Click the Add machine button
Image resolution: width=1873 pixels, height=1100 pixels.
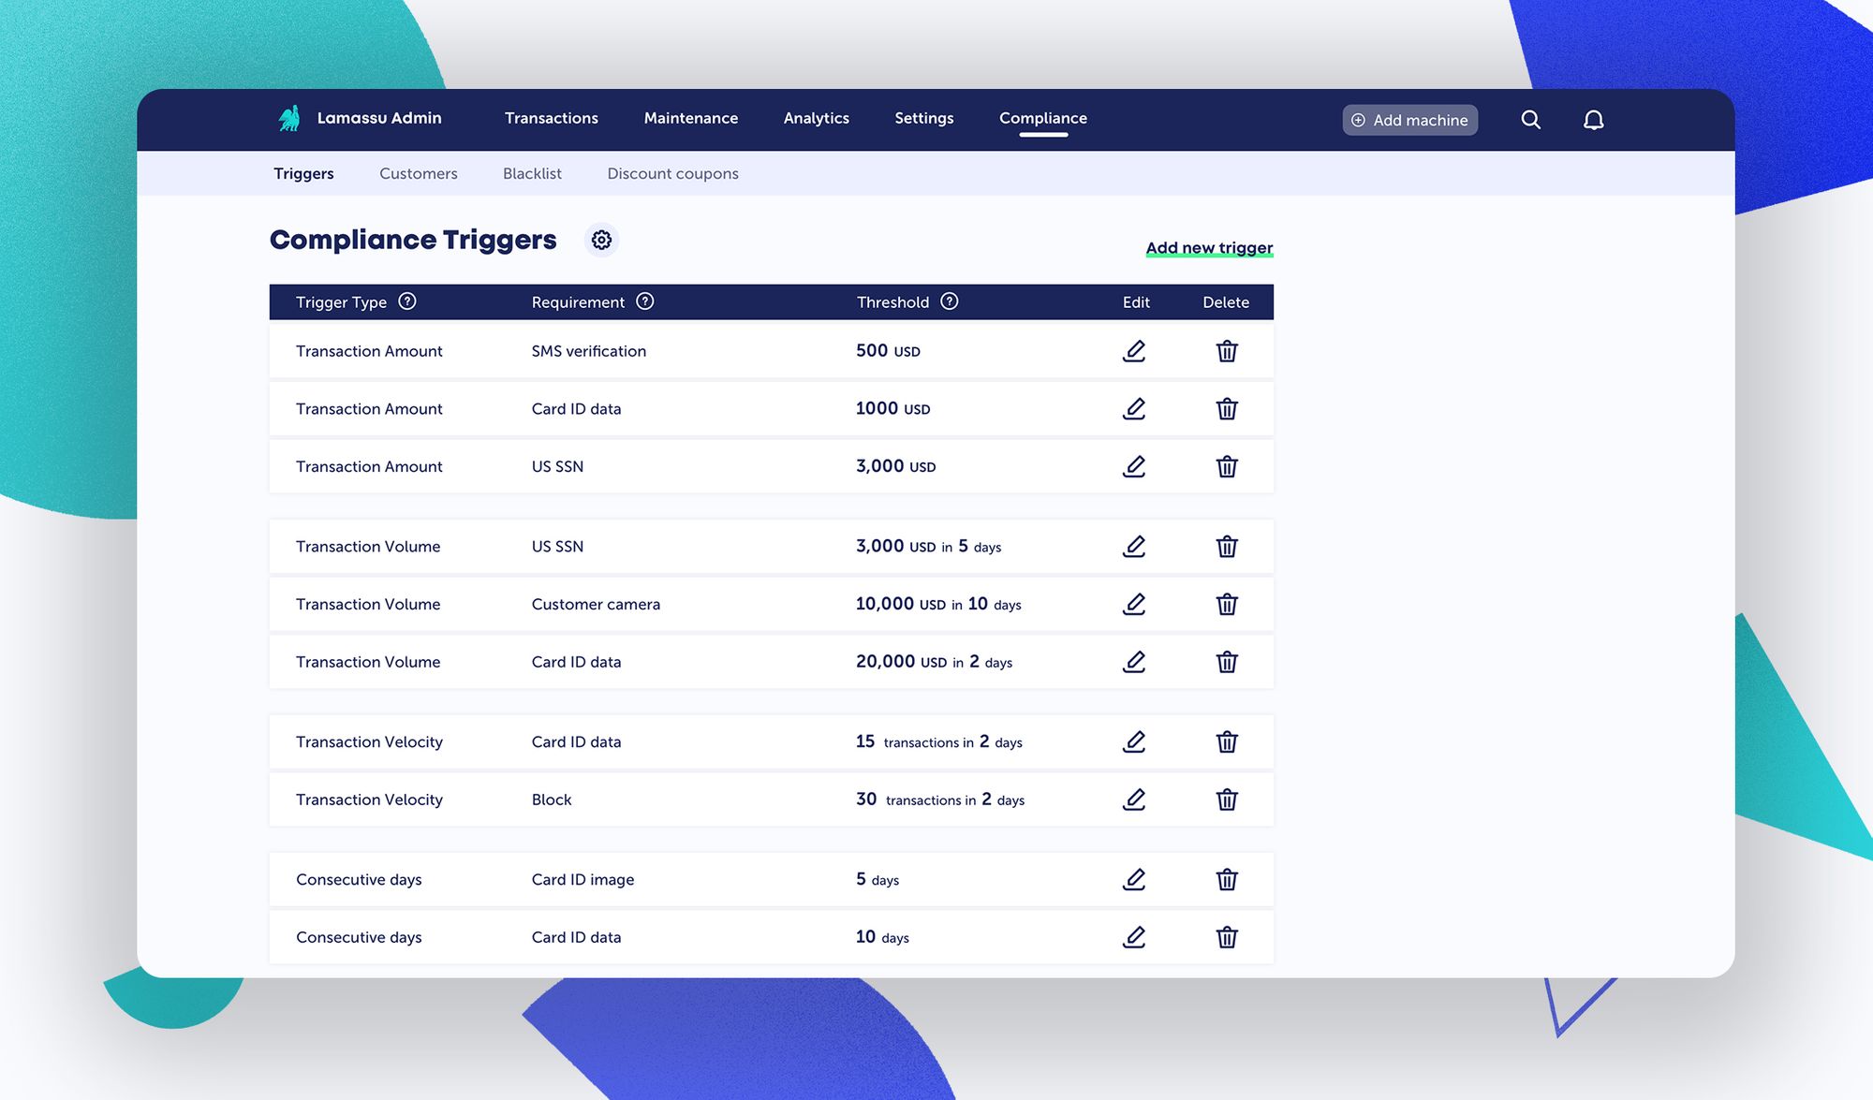[1409, 120]
